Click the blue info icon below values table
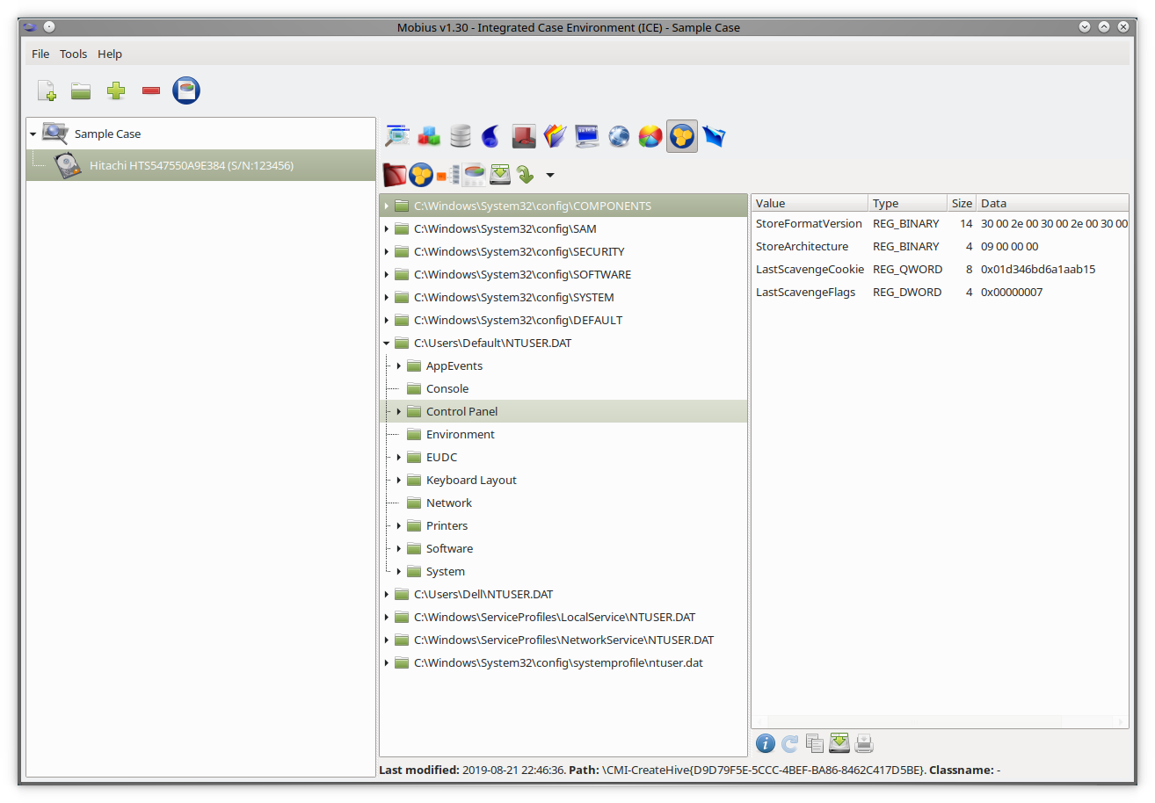This screenshot has width=1155, height=803. pos(766,744)
